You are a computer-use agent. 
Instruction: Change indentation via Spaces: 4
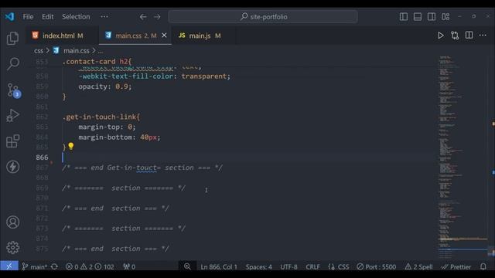[x=258, y=266]
